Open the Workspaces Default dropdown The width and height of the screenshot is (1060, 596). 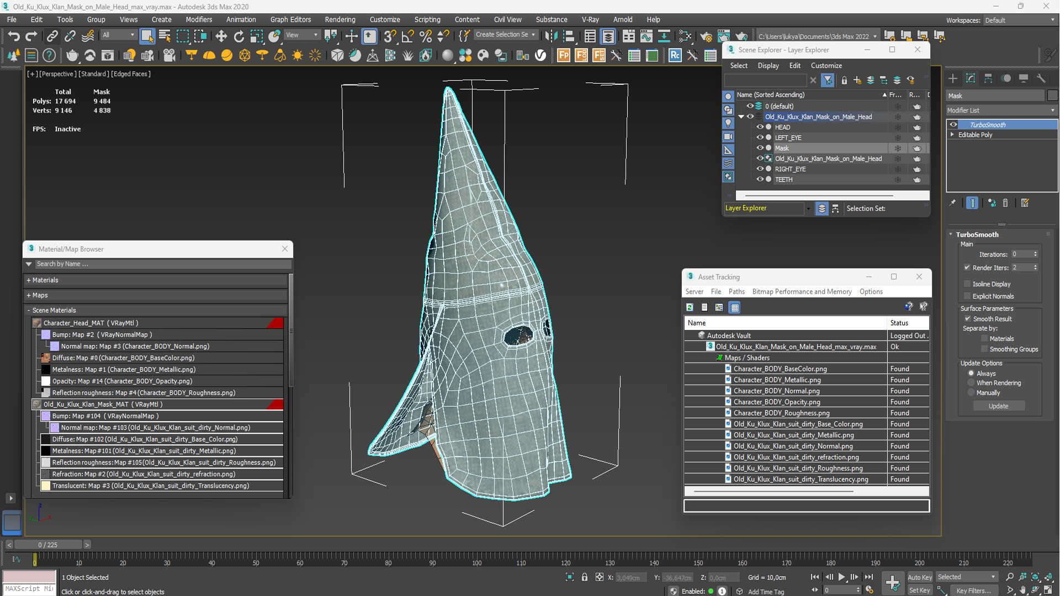point(1020,20)
